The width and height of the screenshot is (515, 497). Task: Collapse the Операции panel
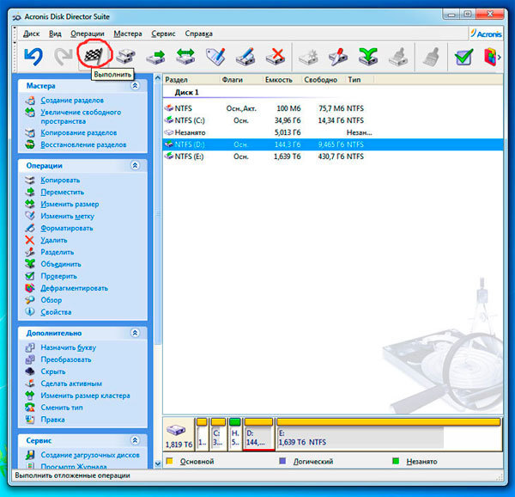[134, 165]
